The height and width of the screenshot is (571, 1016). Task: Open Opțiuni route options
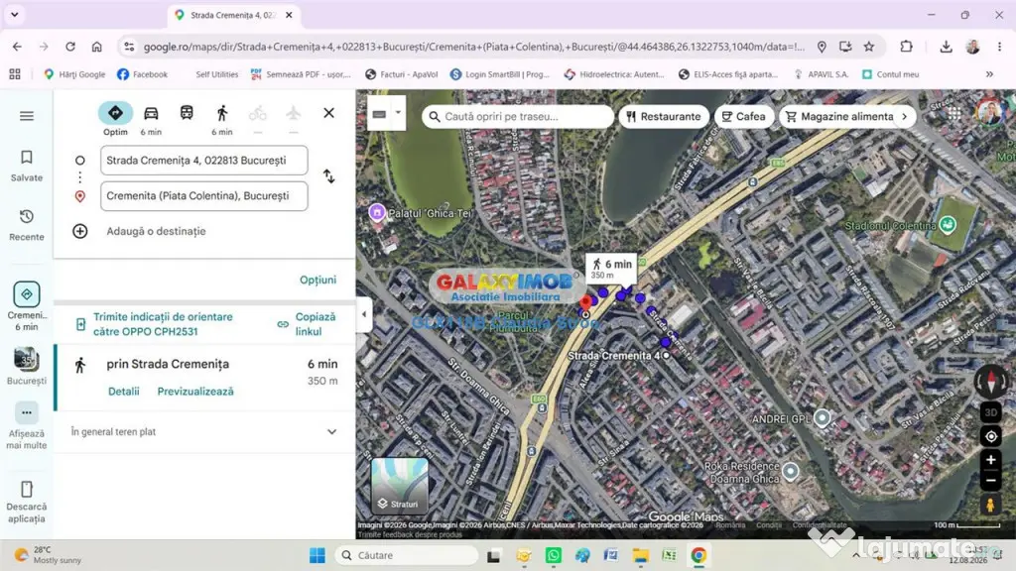(317, 280)
